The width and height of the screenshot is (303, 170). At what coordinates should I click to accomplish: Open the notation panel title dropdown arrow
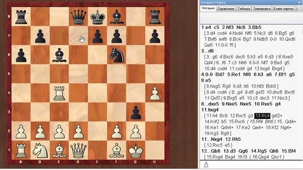pos(300,2)
